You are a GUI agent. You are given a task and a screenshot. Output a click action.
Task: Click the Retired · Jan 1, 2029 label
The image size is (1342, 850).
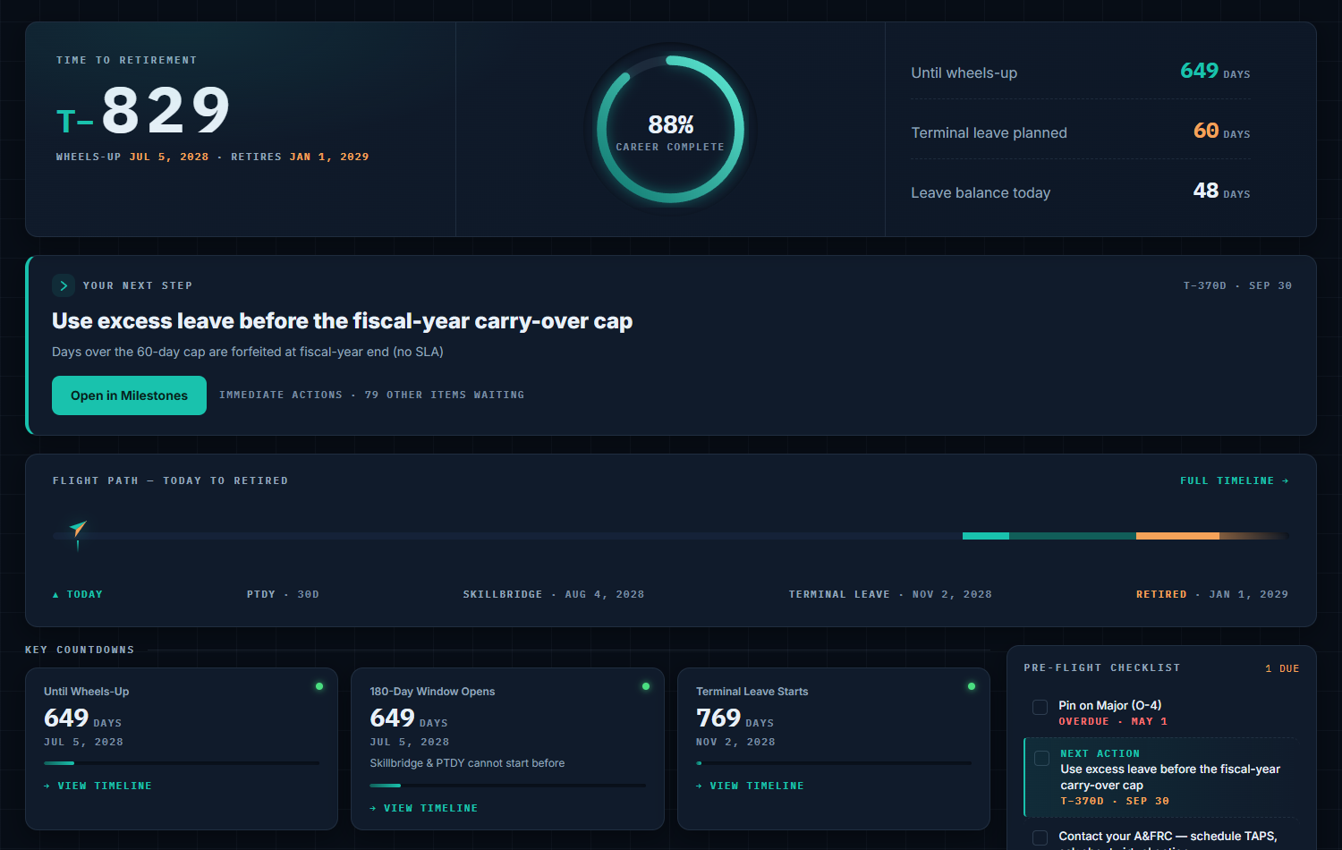pos(1212,594)
